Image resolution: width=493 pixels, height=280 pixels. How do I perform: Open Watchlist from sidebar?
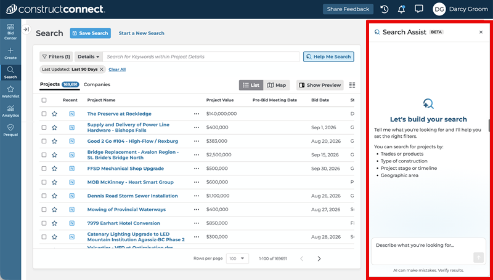coord(10,92)
